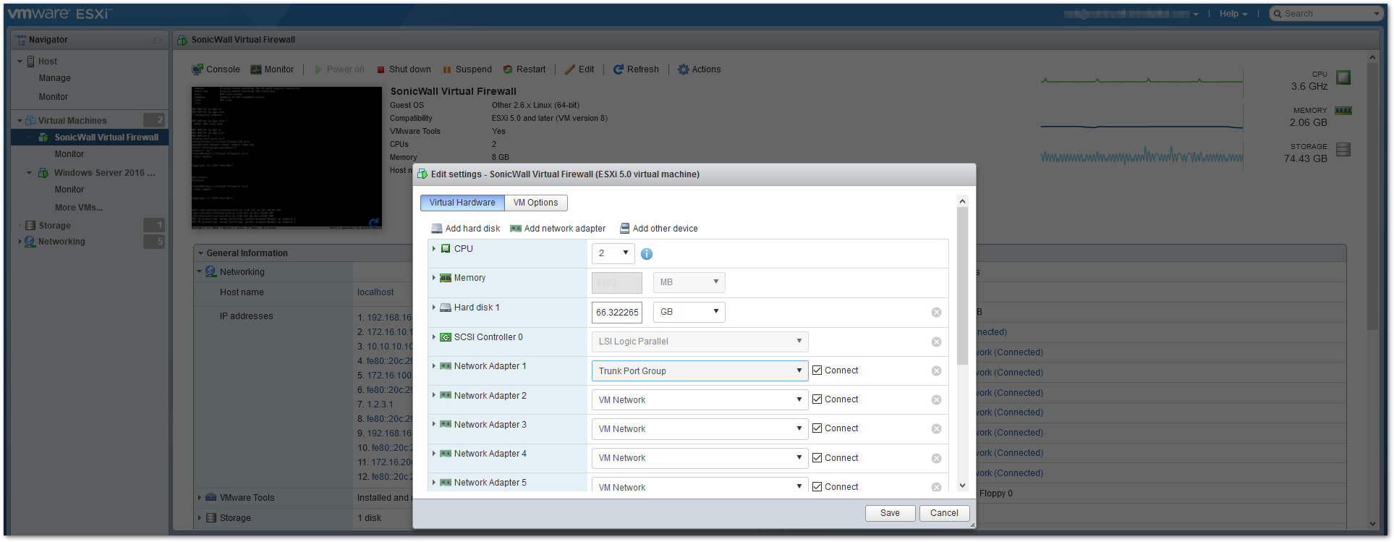Switch to the Virtual Hardware tab
This screenshot has width=1394, height=542.
[x=462, y=203]
